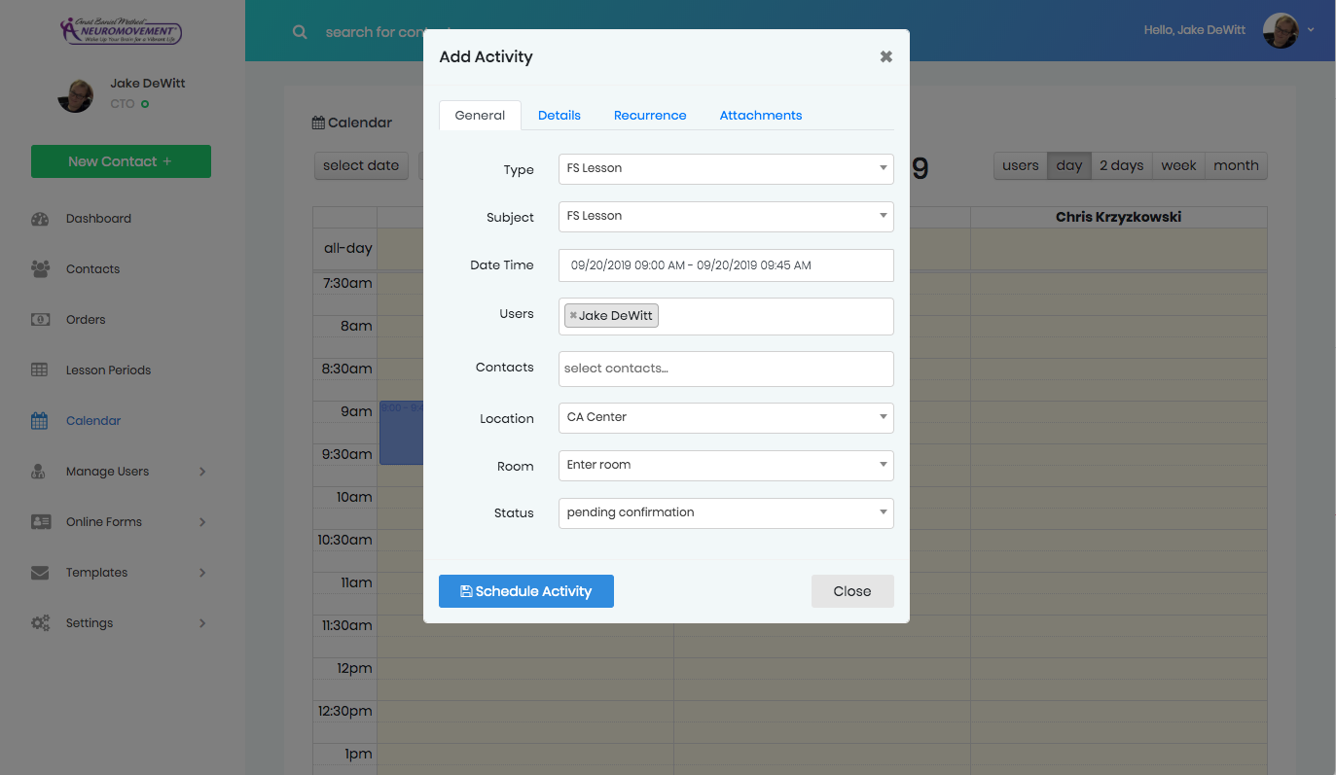Viewport: 1336px width, 775px height.
Task: Click the search magnifier icon
Action: tap(300, 32)
